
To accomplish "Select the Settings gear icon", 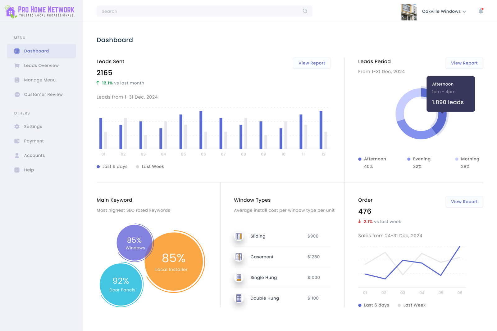I will tap(17, 126).
